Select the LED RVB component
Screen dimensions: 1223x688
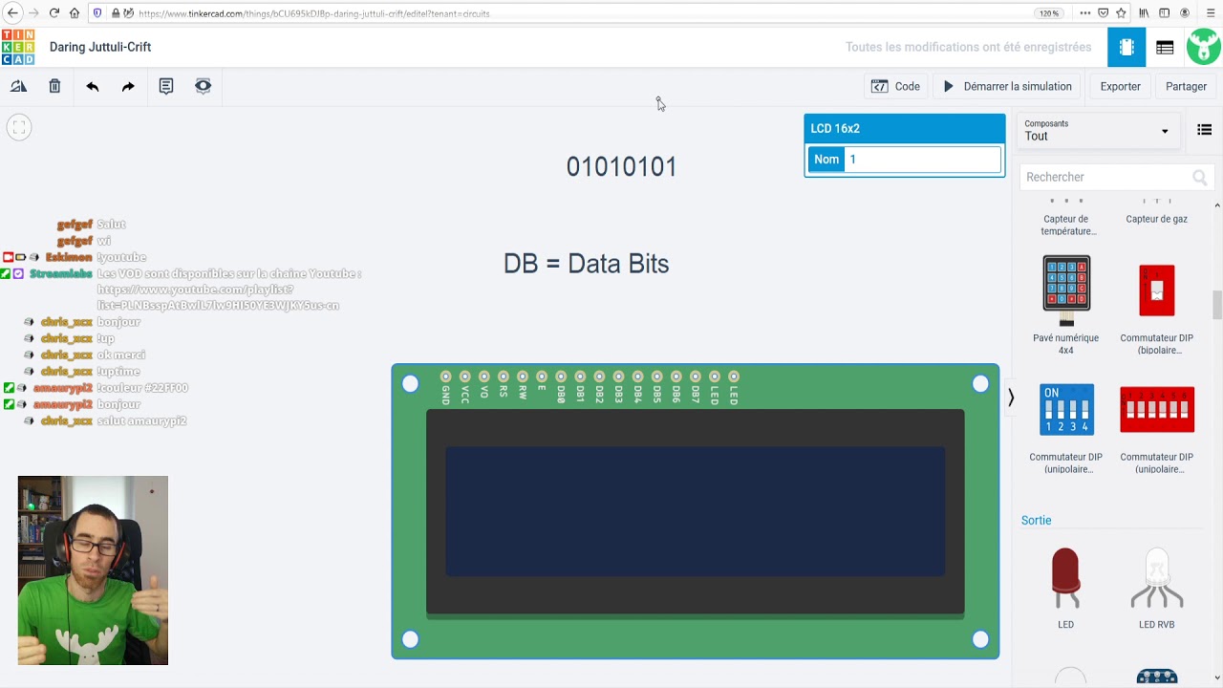point(1156,588)
